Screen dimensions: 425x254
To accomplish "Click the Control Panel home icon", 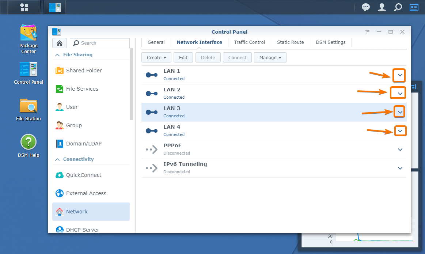I will (x=60, y=43).
